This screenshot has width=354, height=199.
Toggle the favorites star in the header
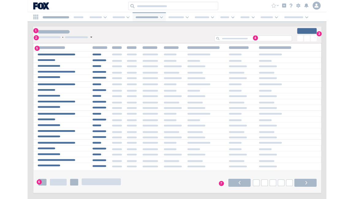coord(273,5)
